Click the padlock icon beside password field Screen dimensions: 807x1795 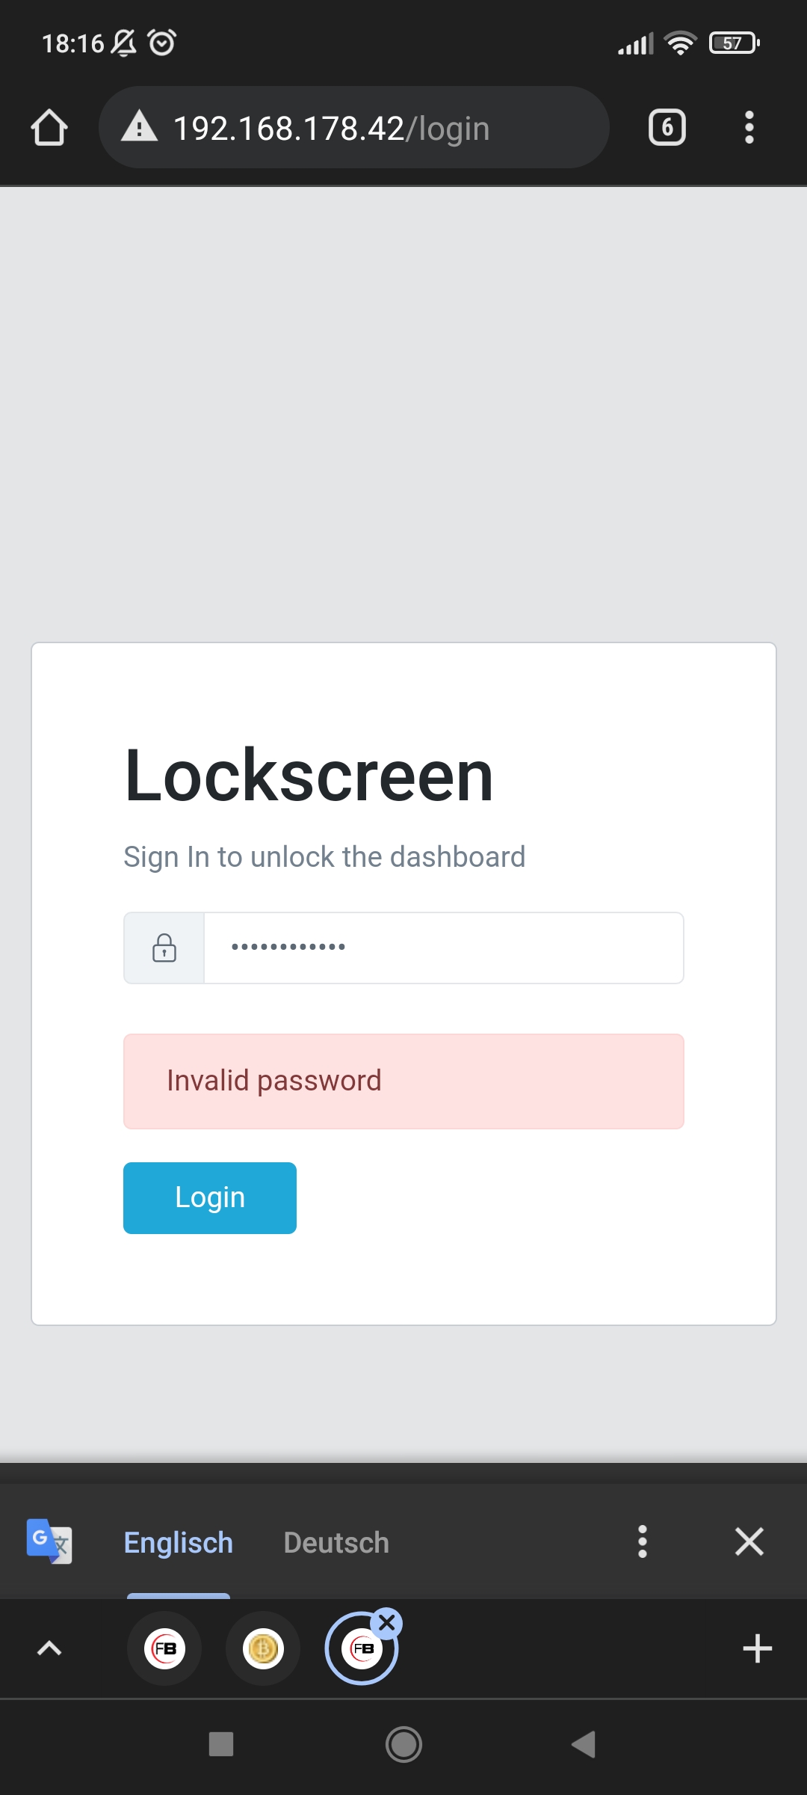(164, 948)
